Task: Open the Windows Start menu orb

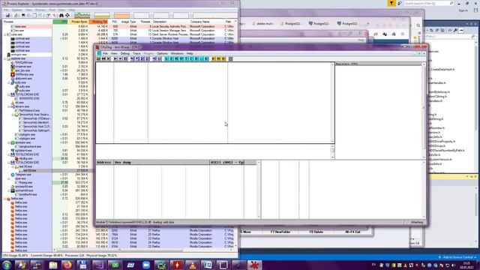Action: click(x=7, y=265)
